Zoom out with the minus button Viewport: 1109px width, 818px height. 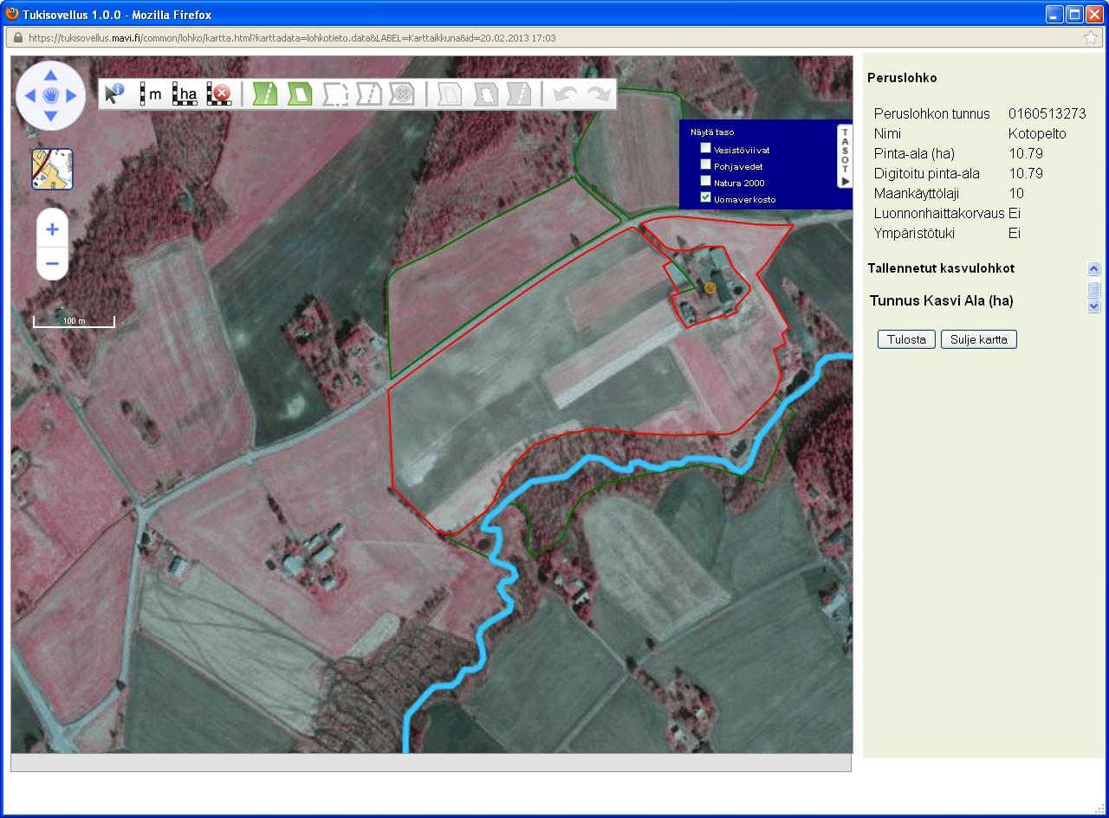coord(52,263)
